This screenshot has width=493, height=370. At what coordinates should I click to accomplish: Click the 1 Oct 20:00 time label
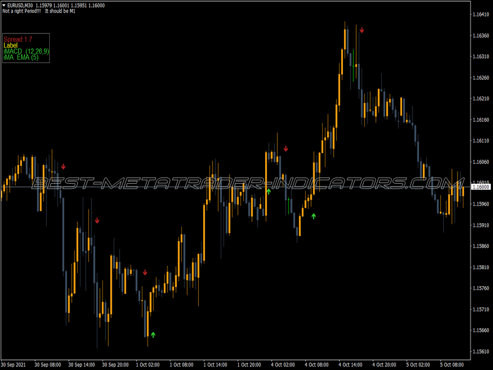[x=249, y=365]
